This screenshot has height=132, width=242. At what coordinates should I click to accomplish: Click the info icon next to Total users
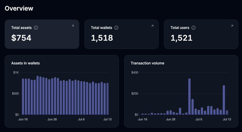(193, 28)
